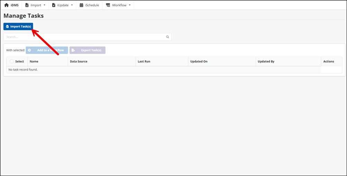Click the iSchedule calendar icon
Viewport: 347px width, 176px height.
81,5
